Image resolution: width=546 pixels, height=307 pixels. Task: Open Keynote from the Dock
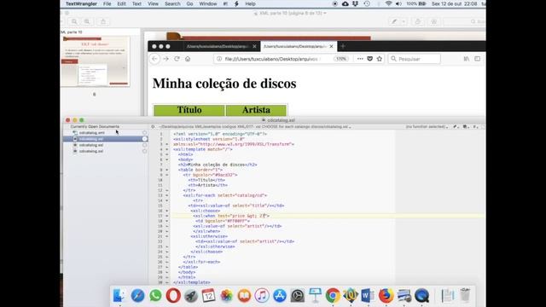315,296
